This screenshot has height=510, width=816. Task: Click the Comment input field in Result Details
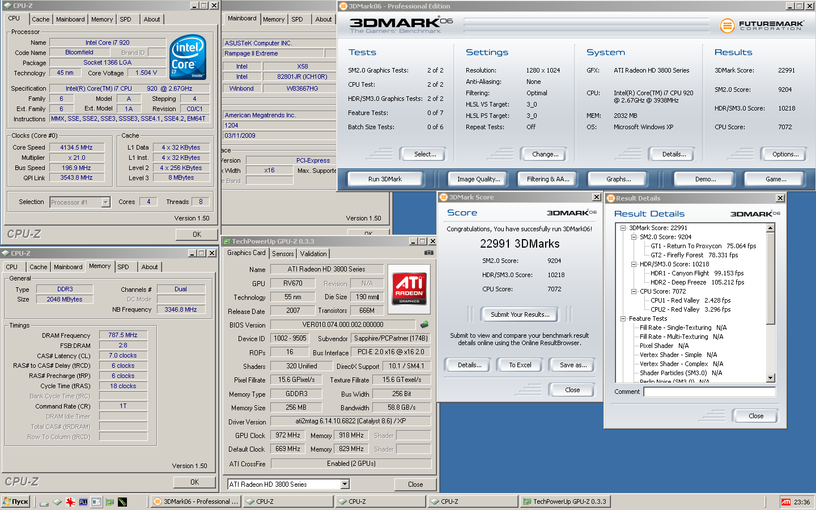[709, 392]
